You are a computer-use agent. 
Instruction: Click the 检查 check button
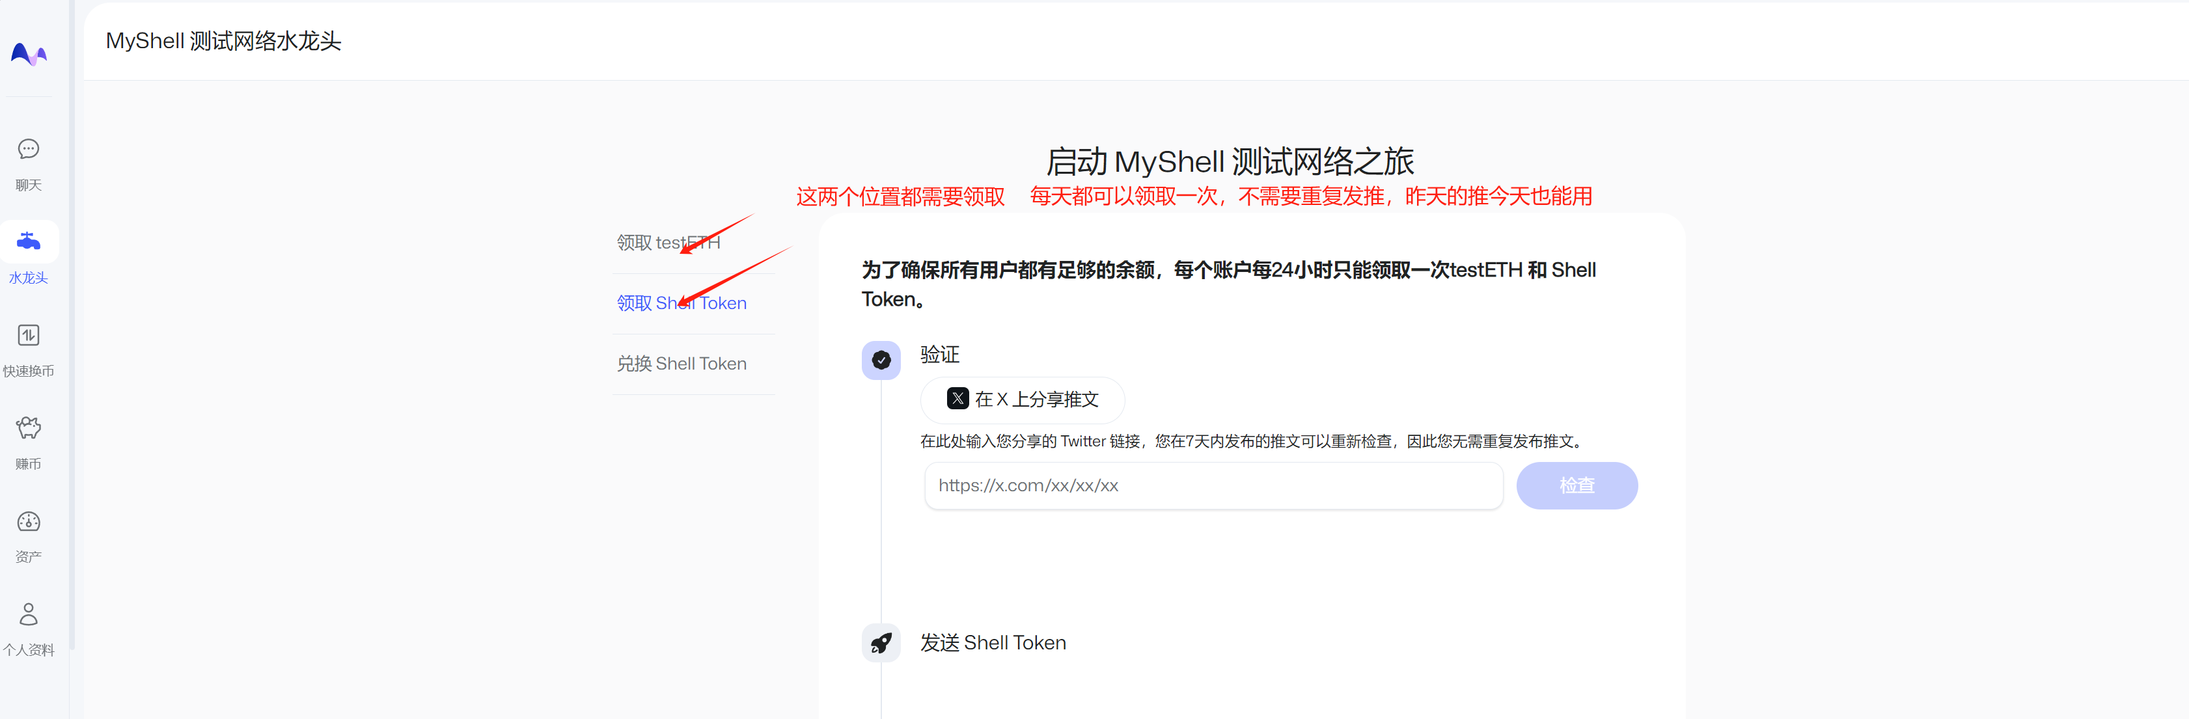1576,485
